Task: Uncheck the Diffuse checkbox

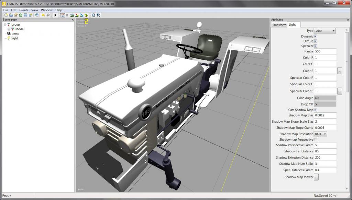Action: click(316, 41)
